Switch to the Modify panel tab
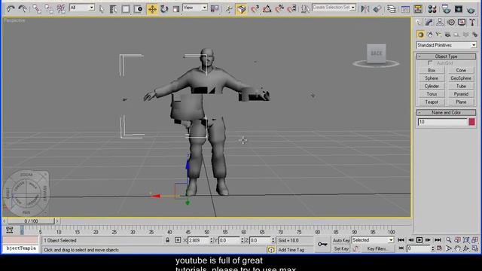 [429, 22]
